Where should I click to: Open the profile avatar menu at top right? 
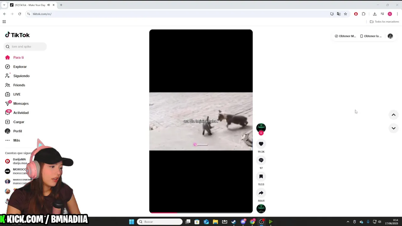[390, 36]
